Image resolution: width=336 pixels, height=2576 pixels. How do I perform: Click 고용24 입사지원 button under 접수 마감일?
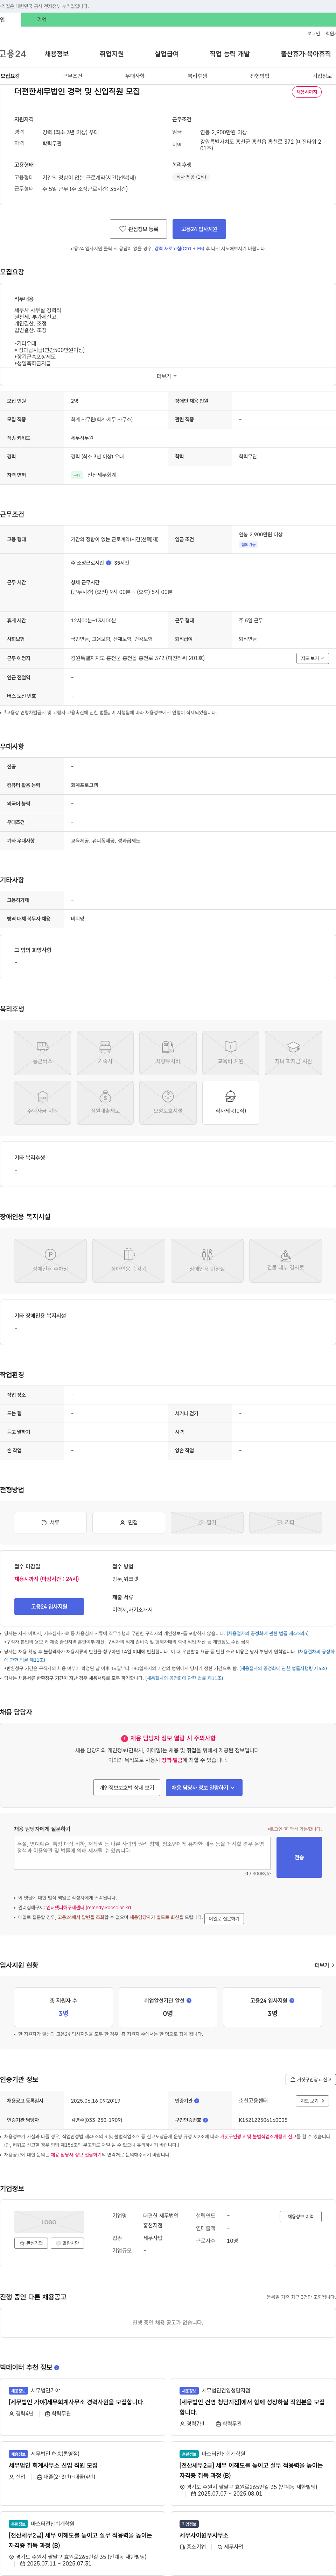pos(49,1606)
